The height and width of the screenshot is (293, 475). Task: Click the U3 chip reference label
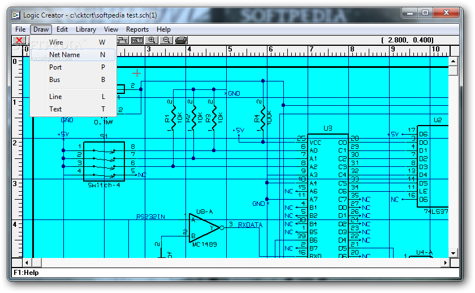[328, 128]
